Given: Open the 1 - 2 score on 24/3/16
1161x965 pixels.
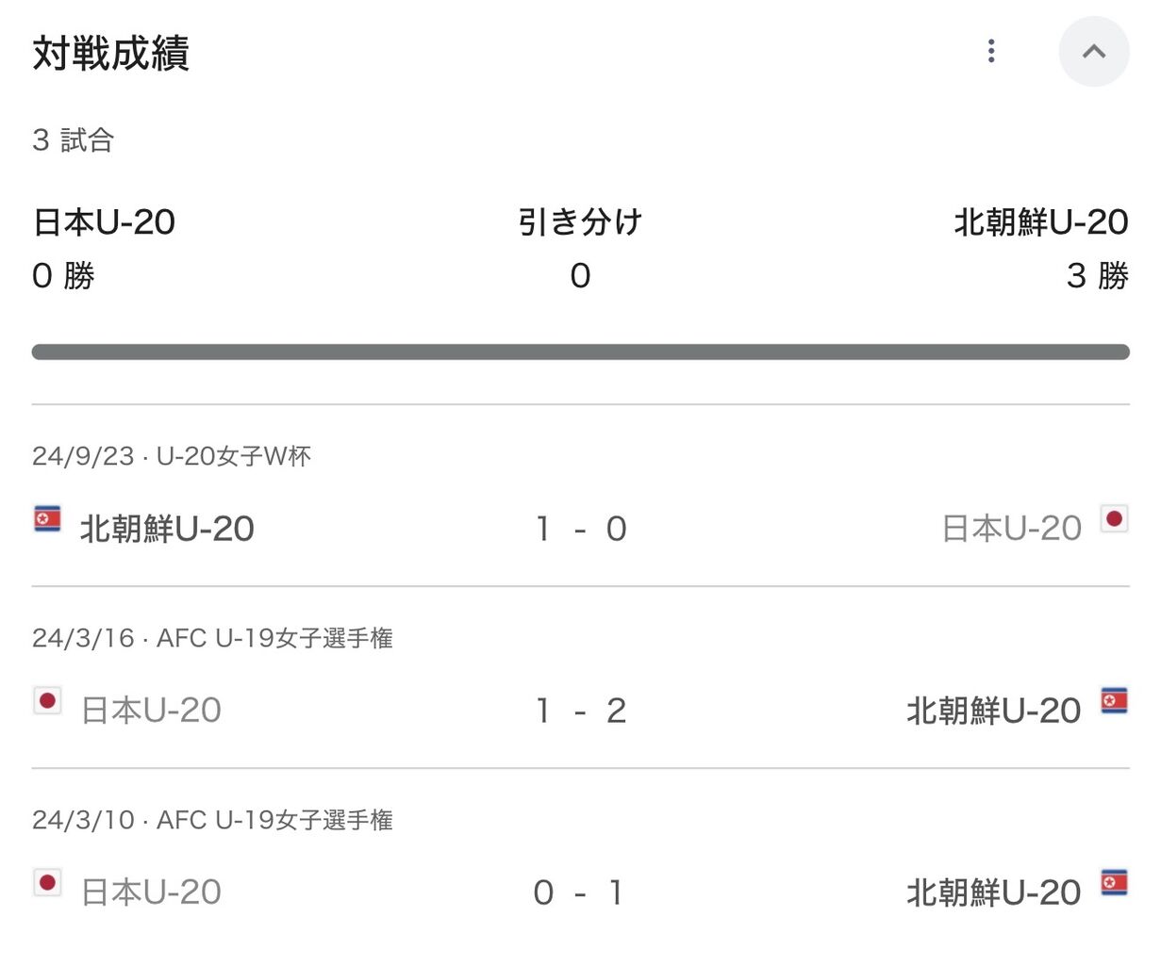Looking at the screenshot, I should (580, 711).
